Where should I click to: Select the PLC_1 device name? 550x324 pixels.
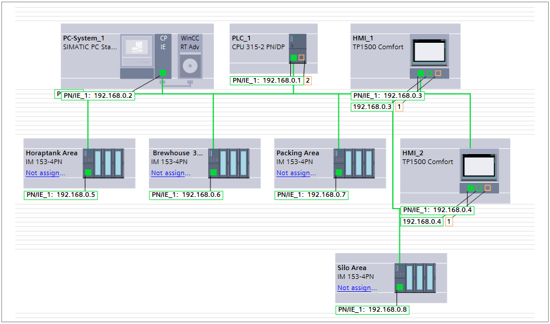click(242, 38)
